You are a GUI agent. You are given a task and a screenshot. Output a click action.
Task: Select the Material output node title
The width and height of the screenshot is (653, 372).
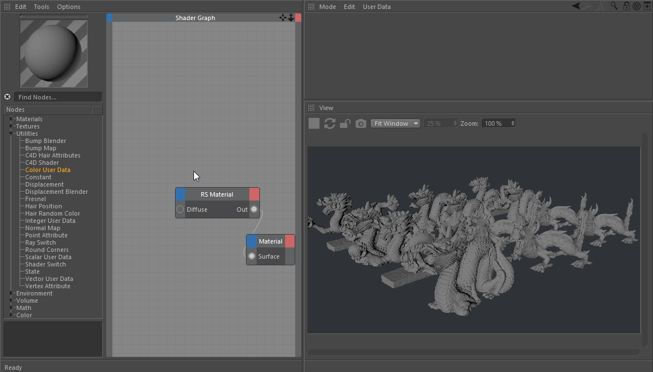pos(270,241)
